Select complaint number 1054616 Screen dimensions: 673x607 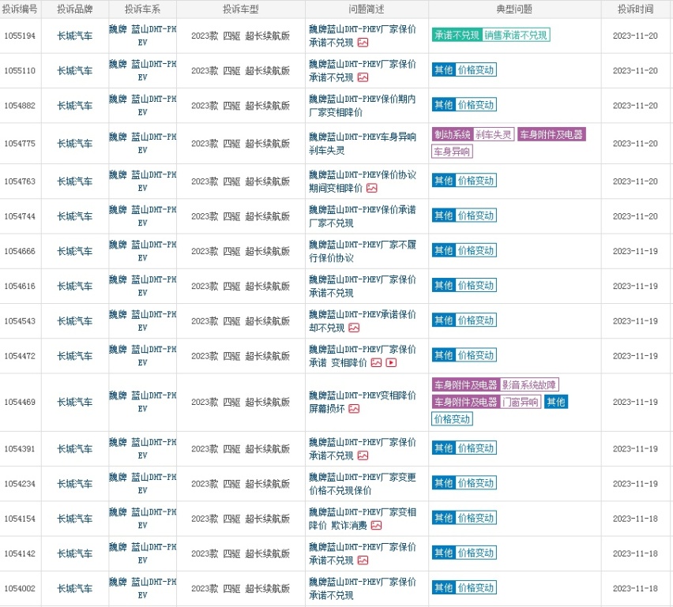[x=20, y=286]
